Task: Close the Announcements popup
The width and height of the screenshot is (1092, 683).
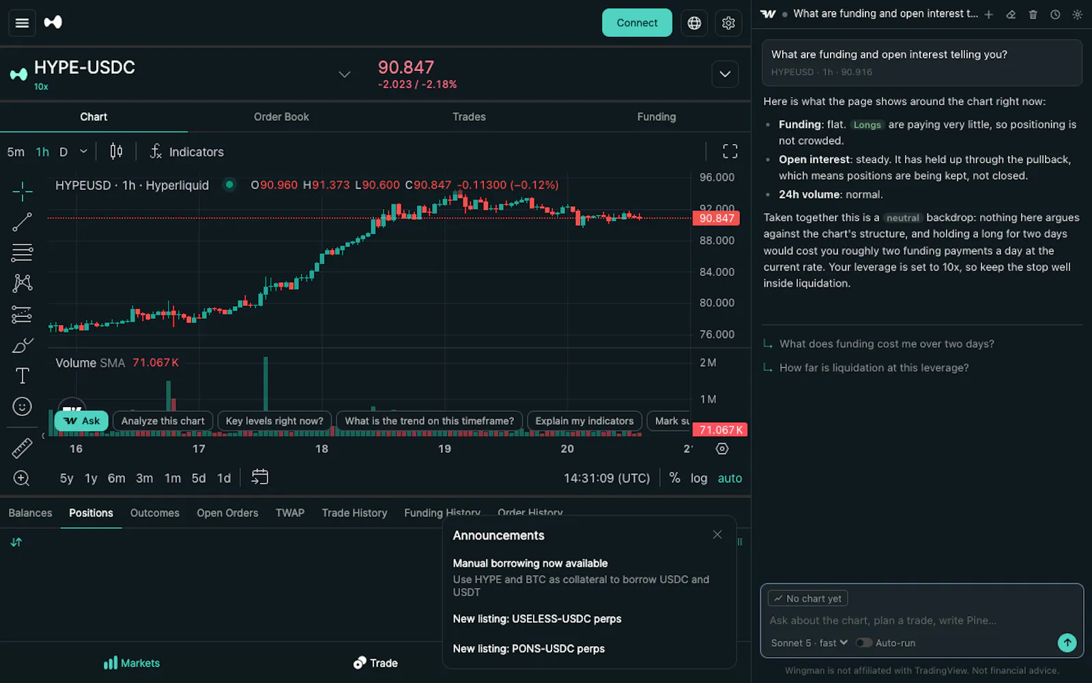Action: tap(717, 535)
